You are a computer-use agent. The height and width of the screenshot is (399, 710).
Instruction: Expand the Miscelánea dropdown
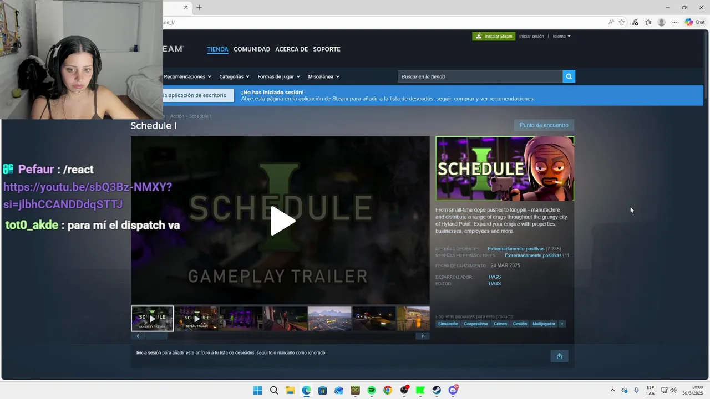coord(324,76)
